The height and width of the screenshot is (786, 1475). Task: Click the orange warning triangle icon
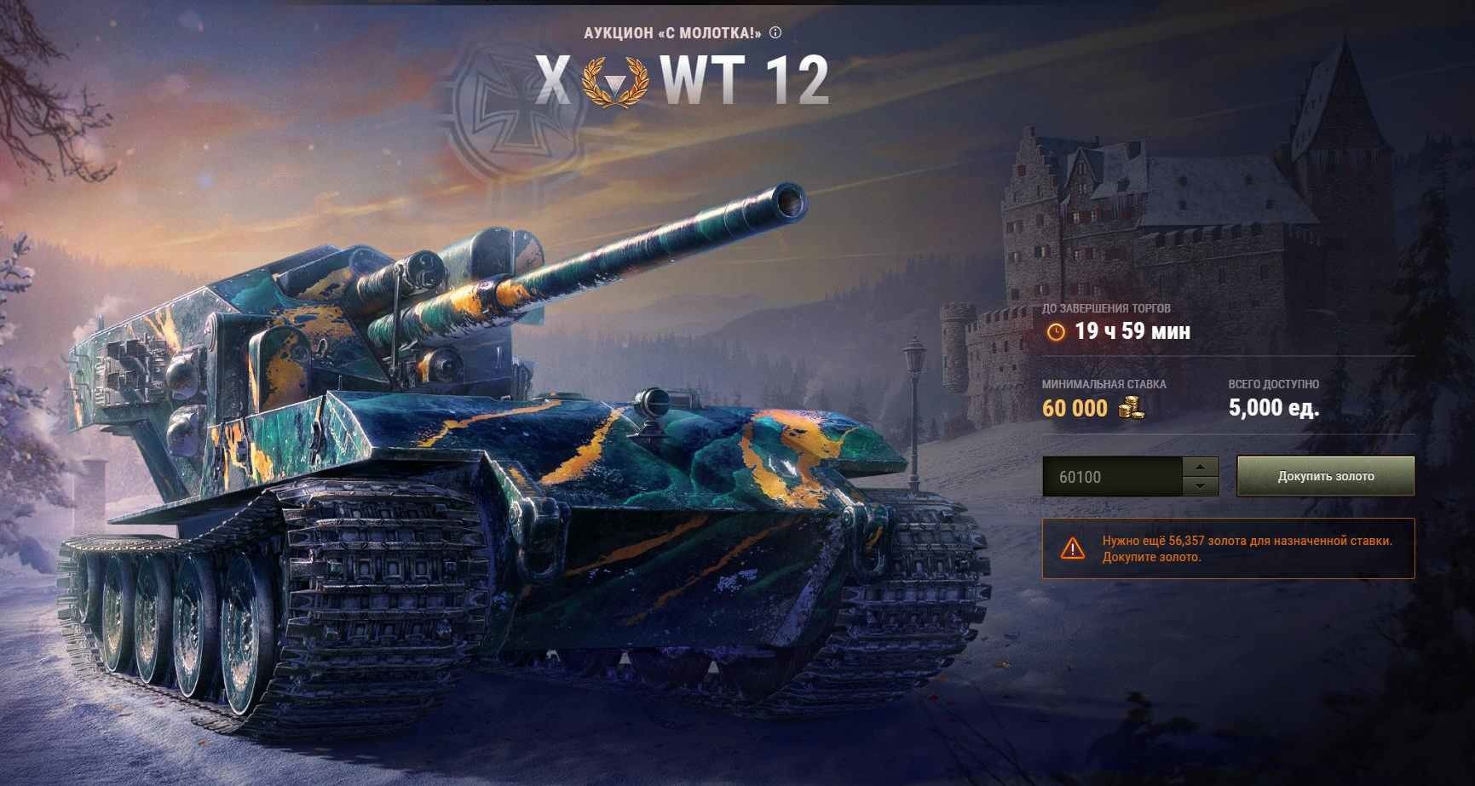pyautogui.click(x=1072, y=548)
